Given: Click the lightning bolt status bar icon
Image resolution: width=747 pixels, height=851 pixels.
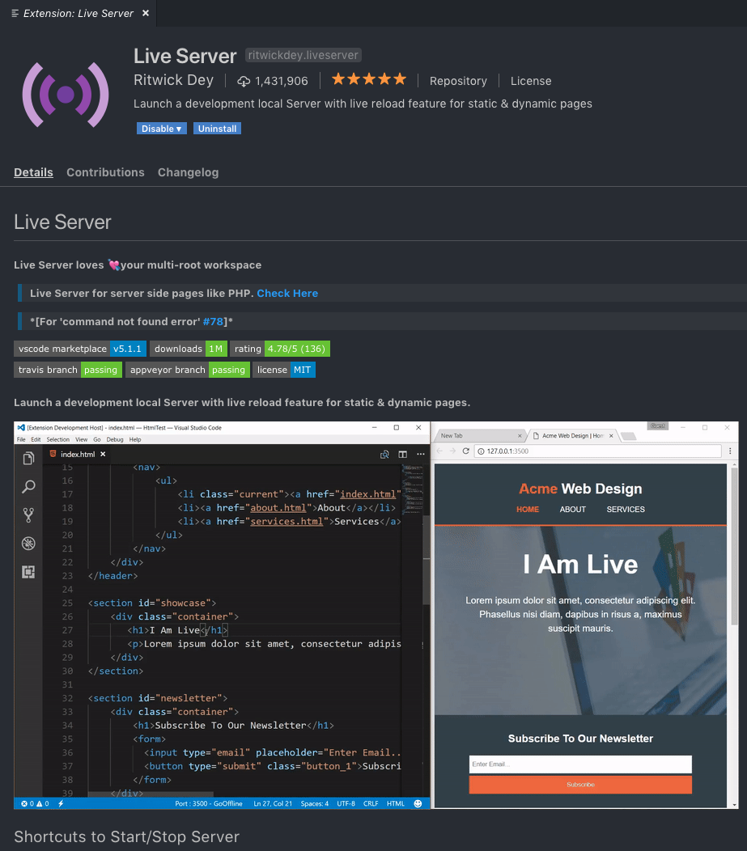Looking at the screenshot, I should (61, 803).
